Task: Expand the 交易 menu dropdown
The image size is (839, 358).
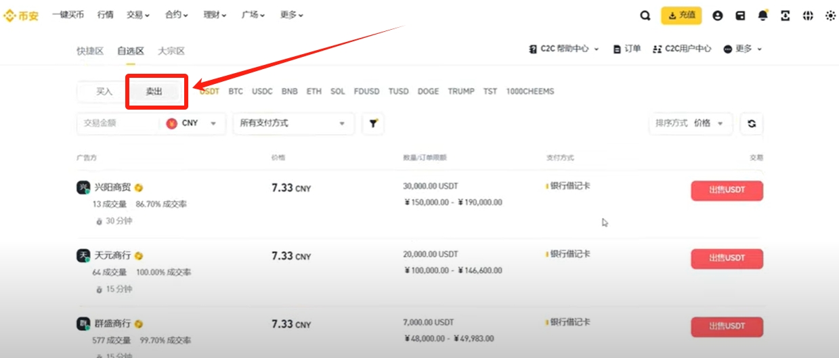Action: pyautogui.click(x=138, y=15)
